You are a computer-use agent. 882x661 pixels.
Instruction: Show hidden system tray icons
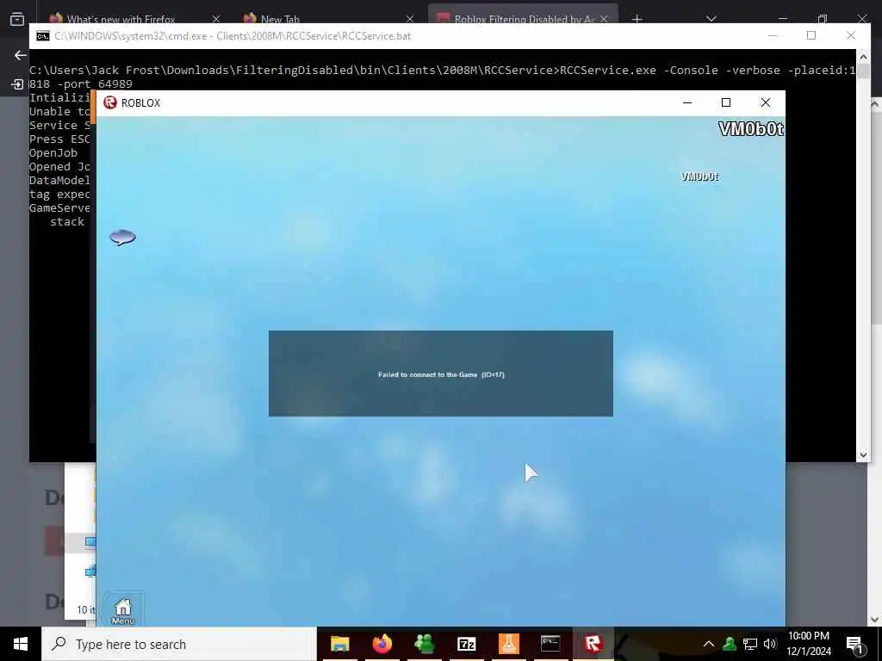[x=709, y=644]
